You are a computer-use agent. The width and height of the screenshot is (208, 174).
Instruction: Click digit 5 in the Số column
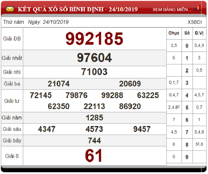pyautogui.click(x=187, y=107)
